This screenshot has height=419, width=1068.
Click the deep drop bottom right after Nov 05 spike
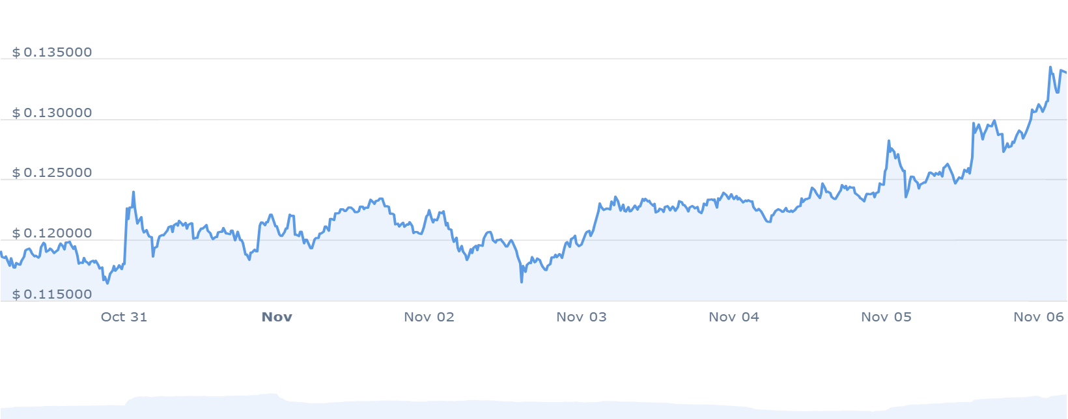coord(906,196)
